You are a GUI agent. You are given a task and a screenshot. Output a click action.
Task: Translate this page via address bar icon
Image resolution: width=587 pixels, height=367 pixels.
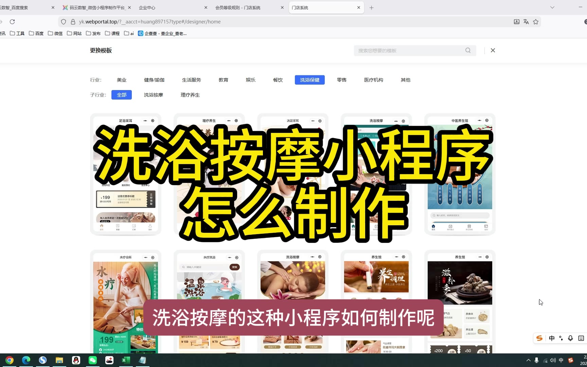pos(526,22)
